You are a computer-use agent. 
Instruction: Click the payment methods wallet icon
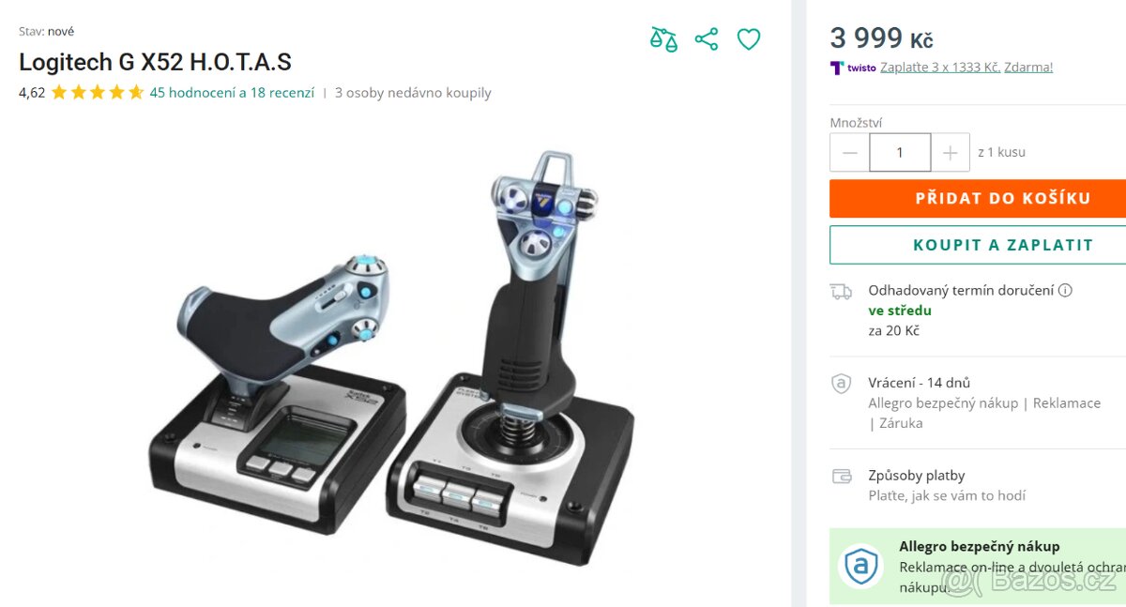(842, 477)
